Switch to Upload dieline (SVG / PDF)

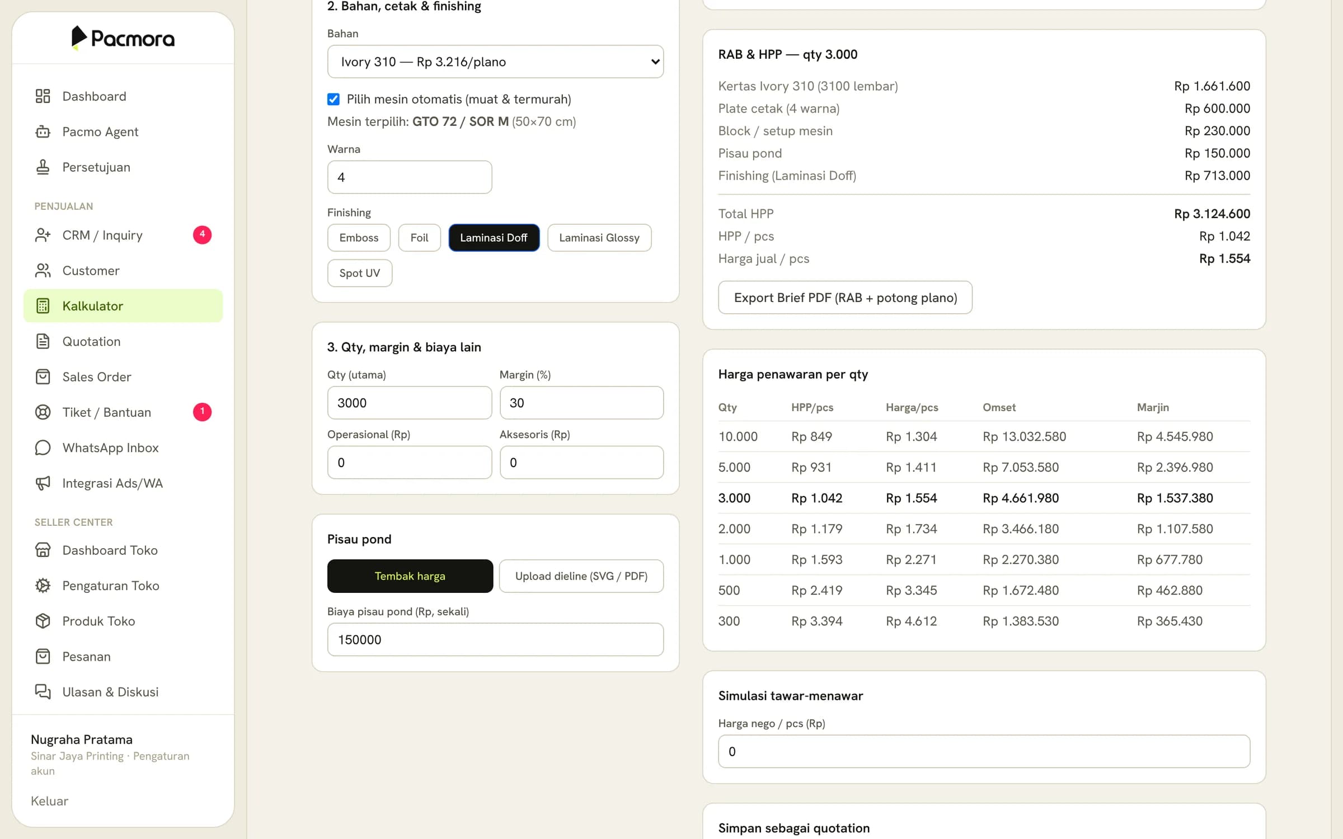coord(581,576)
